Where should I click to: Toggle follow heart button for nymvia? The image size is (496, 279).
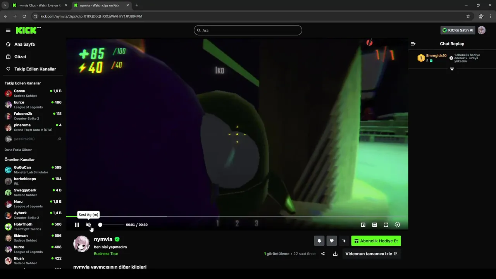click(331, 241)
